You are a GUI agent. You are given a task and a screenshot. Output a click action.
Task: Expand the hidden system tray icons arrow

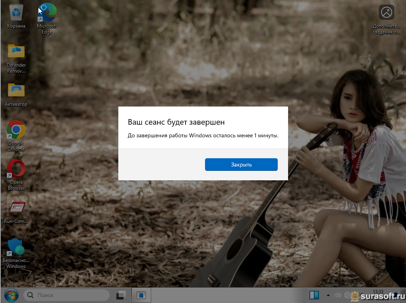pyautogui.click(x=328, y=295)
